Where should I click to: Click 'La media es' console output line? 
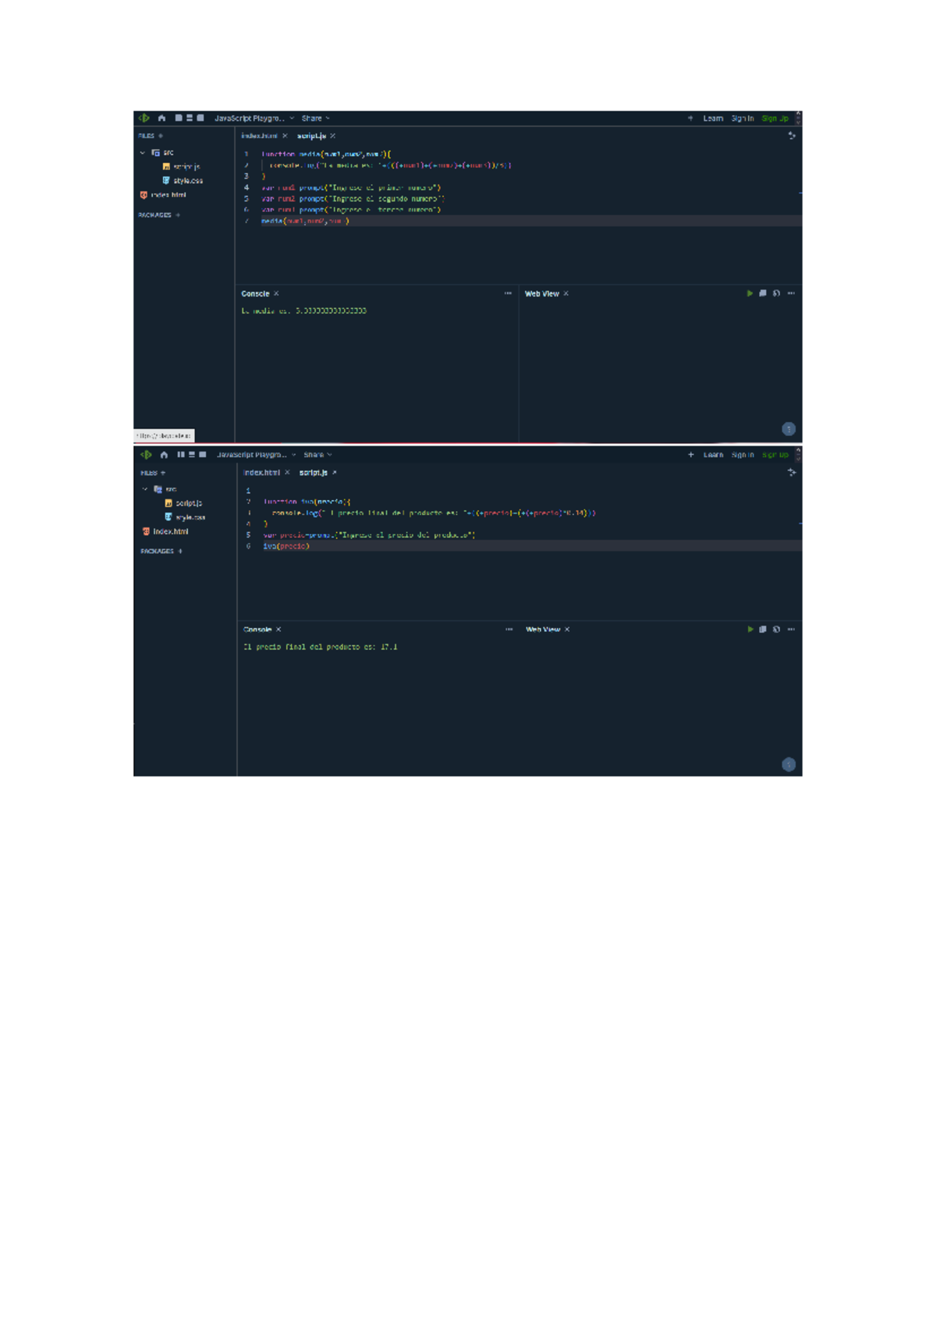(x=304, y=311)
